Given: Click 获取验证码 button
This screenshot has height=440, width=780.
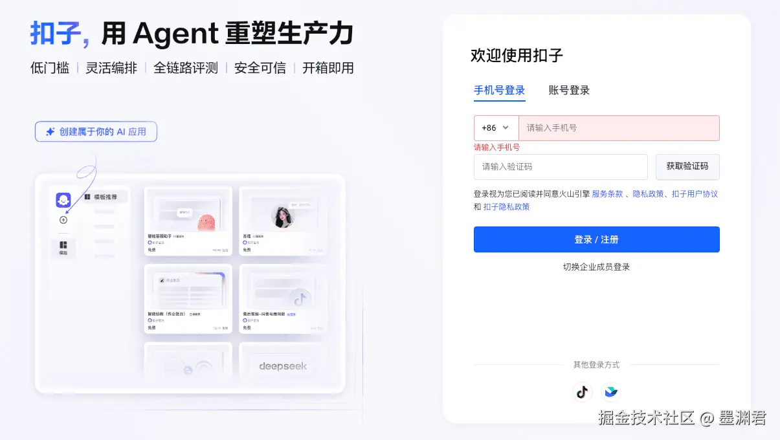Looking at the screenshot, I should (x=687, y=167).
